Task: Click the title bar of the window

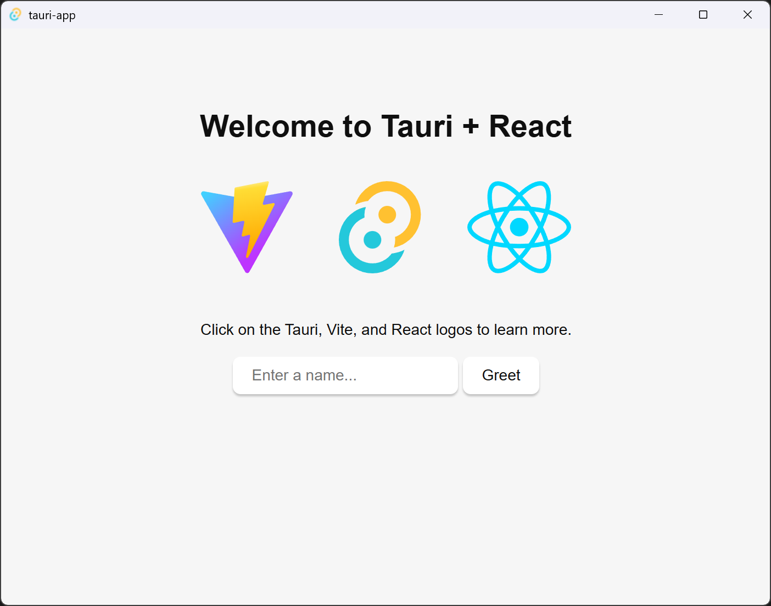Action: pos(357,15)
